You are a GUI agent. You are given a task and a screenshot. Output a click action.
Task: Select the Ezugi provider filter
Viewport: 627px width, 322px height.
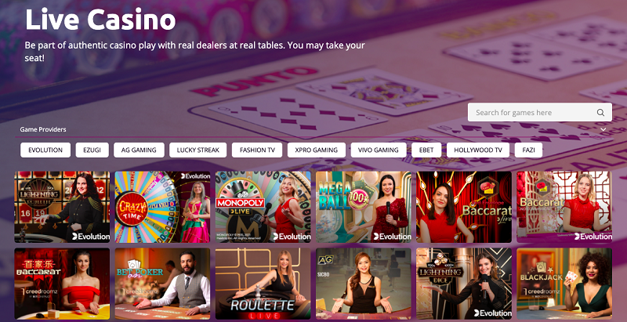click(x=92, y=150)
